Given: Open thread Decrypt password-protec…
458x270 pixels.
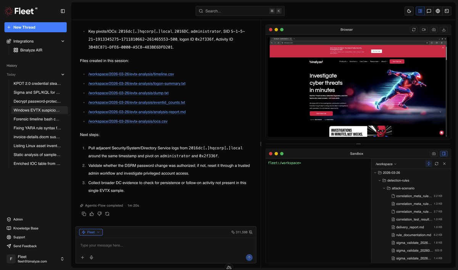Looking at the screenshot, I should [x=37, y=101].
